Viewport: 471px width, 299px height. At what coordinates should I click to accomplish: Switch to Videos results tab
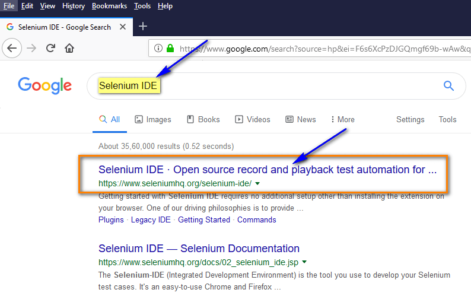click(253, 120)
